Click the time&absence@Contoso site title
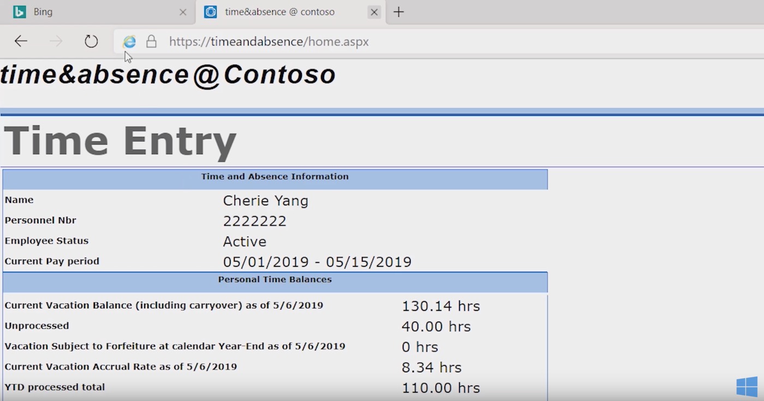The width and height of the screenshot is (764, 401). pyautogui.click(x=168, y=74)
